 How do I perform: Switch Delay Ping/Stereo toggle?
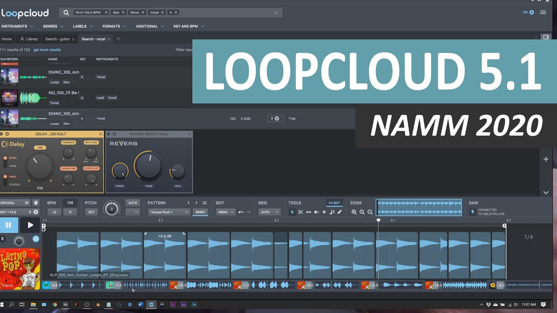tap(5, 180)
